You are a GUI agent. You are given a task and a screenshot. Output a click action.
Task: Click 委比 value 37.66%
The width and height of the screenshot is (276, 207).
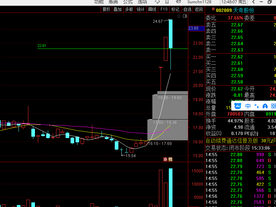click(x=235, y=18)
